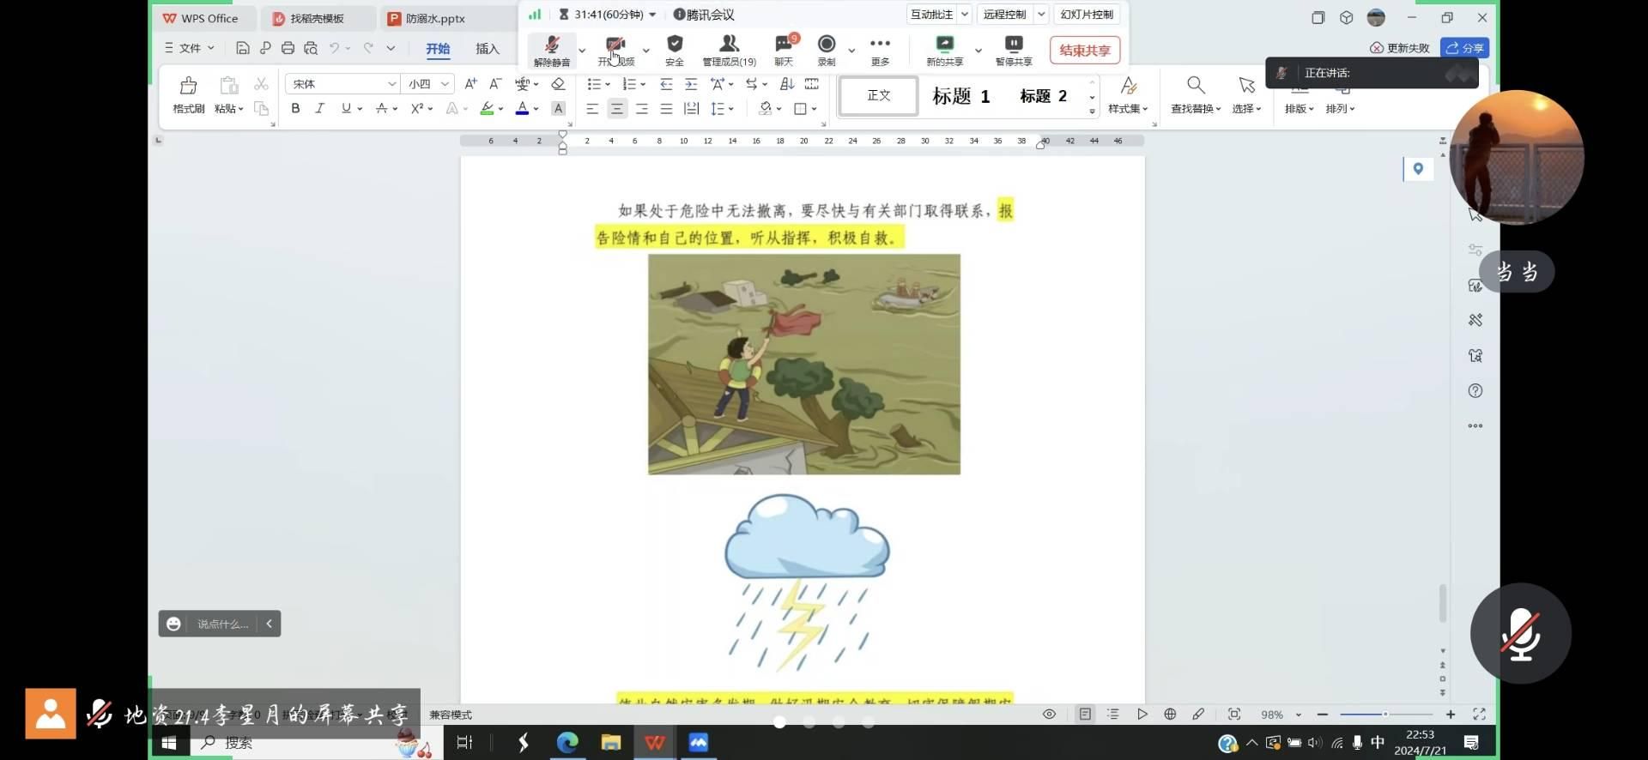Screen dimensions: 1648x760
Task: Click the clear formatting eraser icon
Action: point(558,84)
